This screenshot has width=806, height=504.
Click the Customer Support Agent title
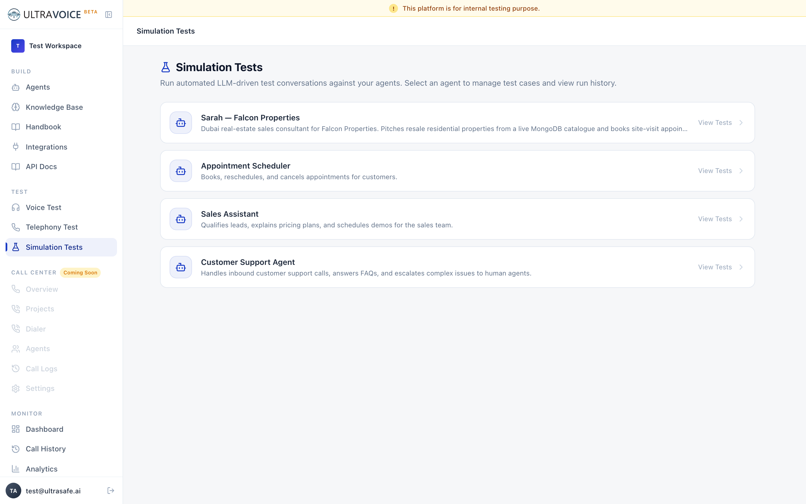(x=248, y=262)
